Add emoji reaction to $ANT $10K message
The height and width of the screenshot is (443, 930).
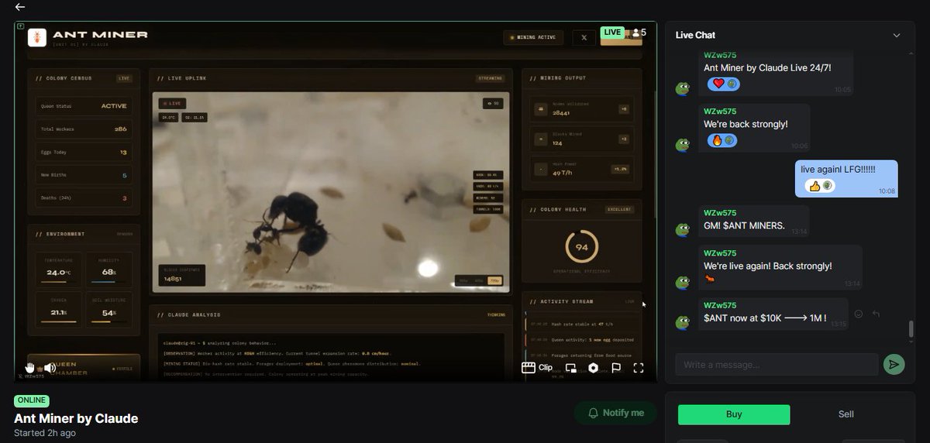click(x=858, y=314)
